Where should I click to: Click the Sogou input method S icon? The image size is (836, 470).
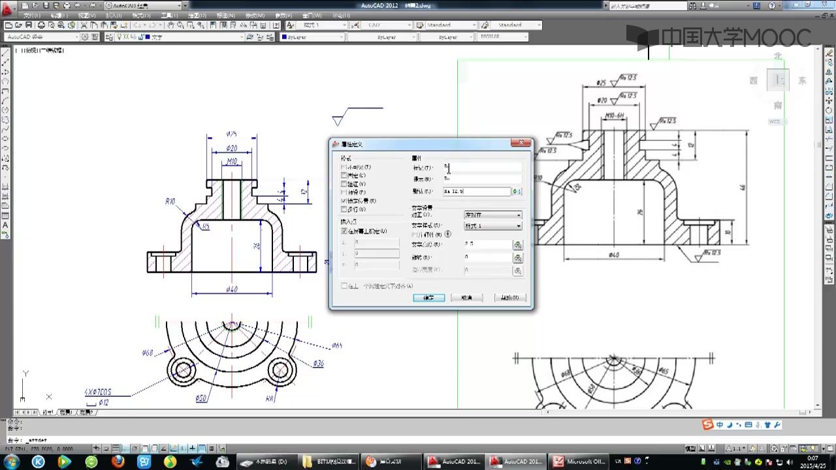707,424
